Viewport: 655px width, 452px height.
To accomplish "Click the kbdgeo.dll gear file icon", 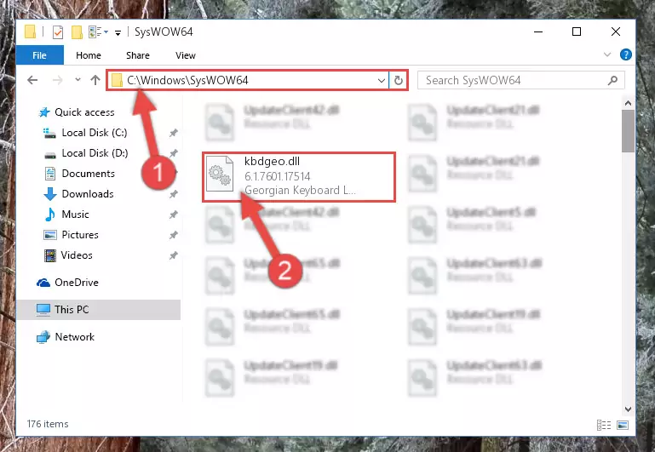I will (220, 174).
